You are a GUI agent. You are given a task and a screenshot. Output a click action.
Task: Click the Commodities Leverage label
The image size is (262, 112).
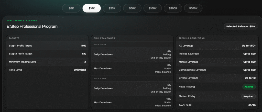click(192, 70)
